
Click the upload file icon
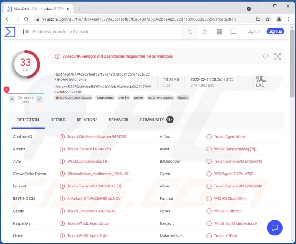click(x=205, y=32)
